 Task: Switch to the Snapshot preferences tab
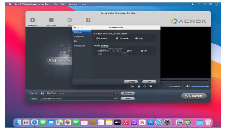click(x=82, y=37)
